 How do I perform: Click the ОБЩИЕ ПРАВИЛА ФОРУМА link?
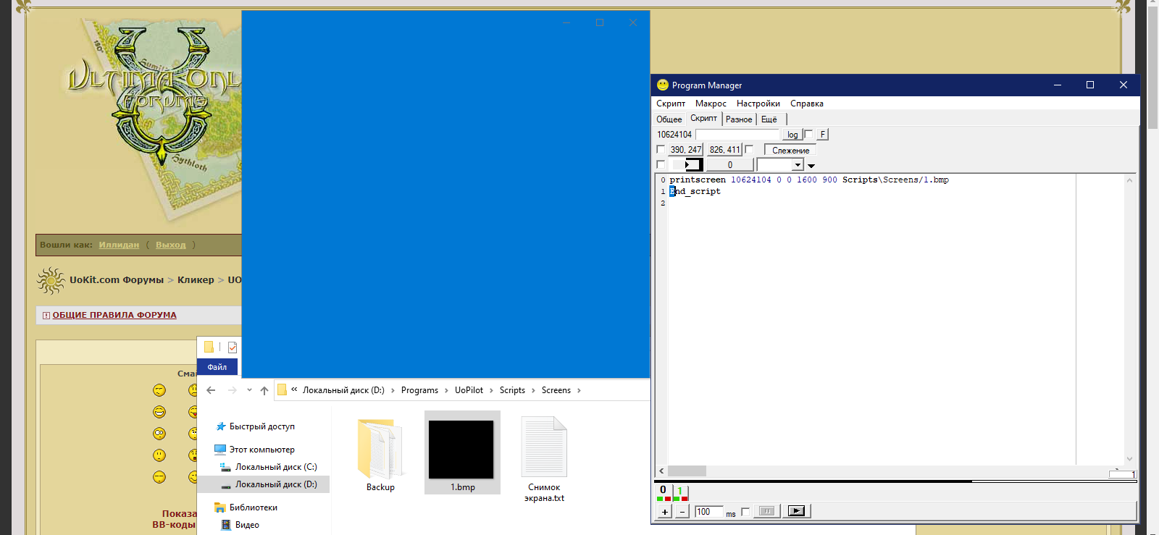[x=114, y=315]
